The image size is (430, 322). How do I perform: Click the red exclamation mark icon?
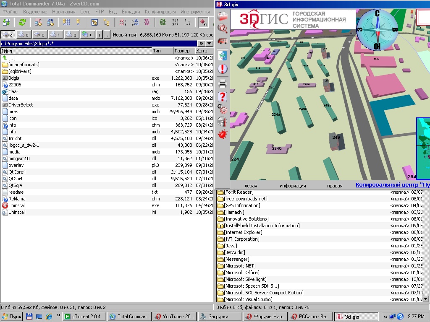223,69
